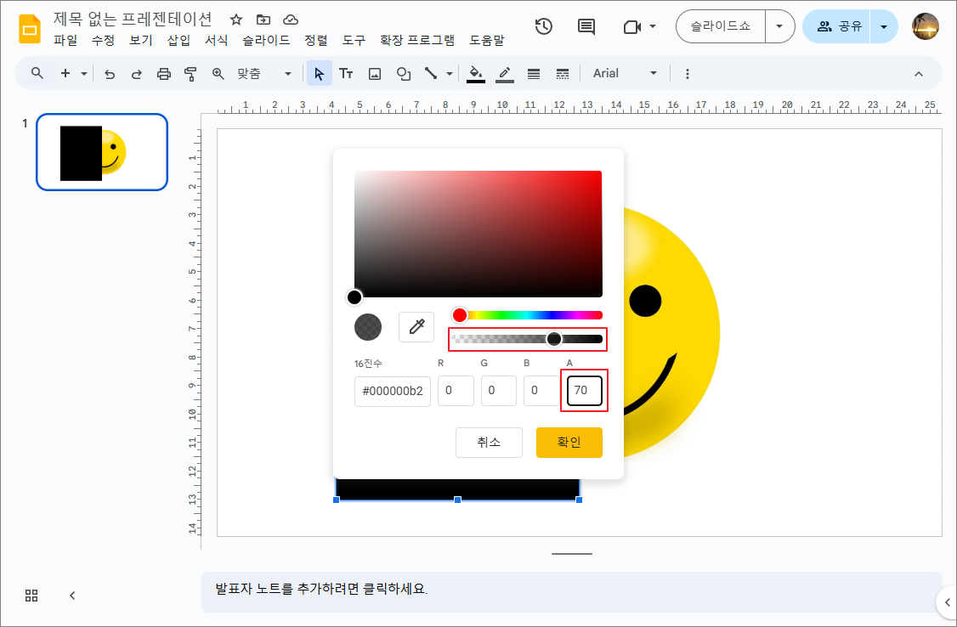Activate the eyedropper in the color picker

pos(416,327)
